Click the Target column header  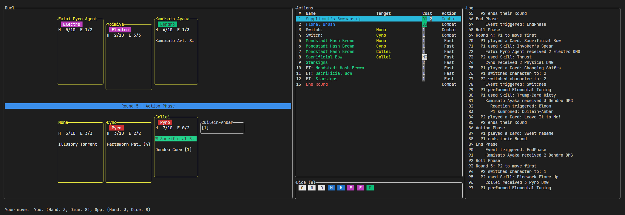pos(383,13)
